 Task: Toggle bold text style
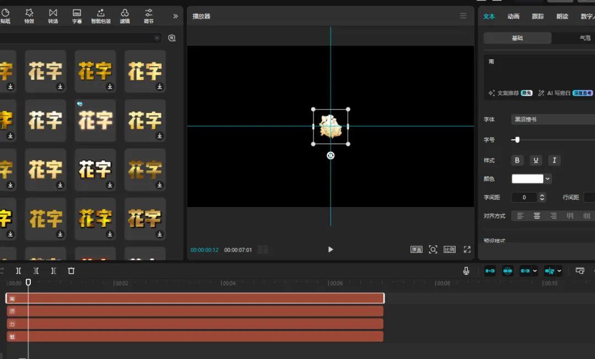(517, 160)
